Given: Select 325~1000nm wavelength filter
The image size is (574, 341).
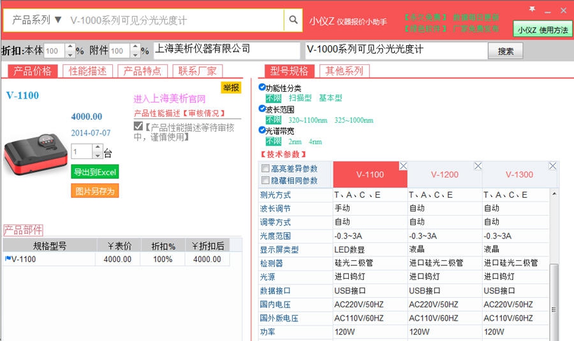Looking at the screenshot, I should (353, 120).
